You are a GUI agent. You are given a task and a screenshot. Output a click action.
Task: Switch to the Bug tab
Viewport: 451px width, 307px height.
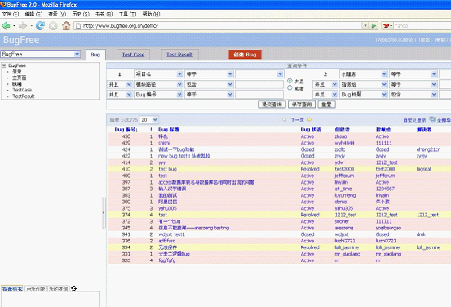click(x=95, y=55)
